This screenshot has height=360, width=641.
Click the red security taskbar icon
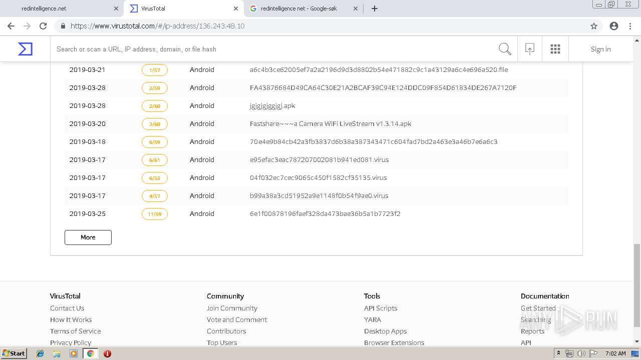[107, 353]
